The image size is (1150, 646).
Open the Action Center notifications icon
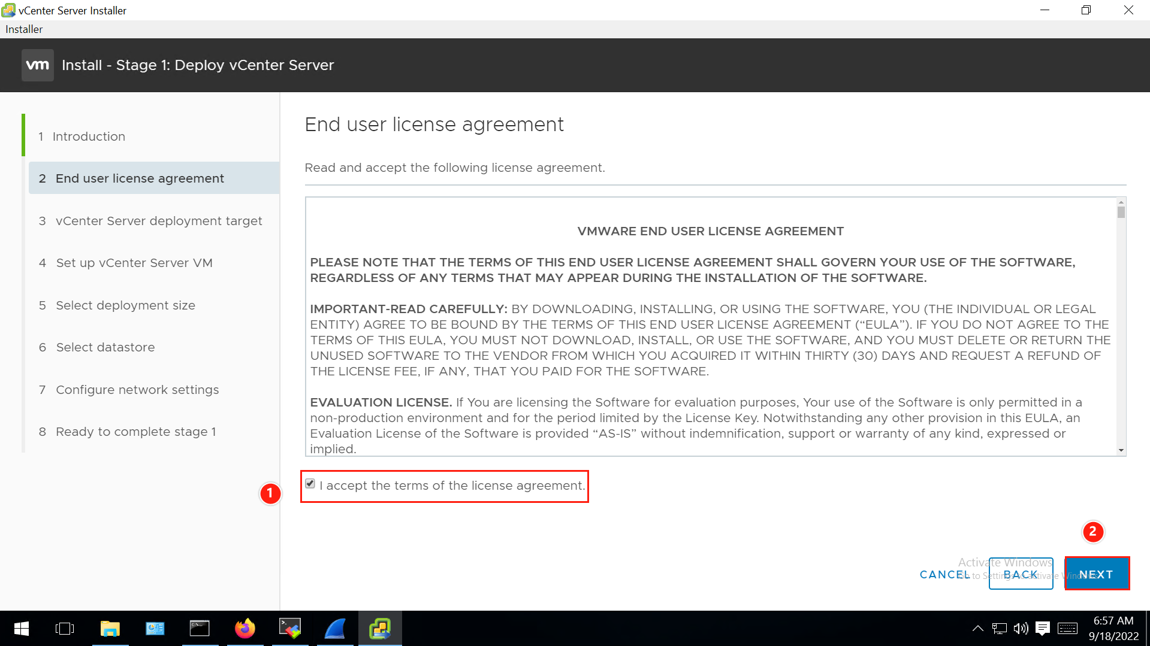pyautogui.click(x=1043, y=629)
